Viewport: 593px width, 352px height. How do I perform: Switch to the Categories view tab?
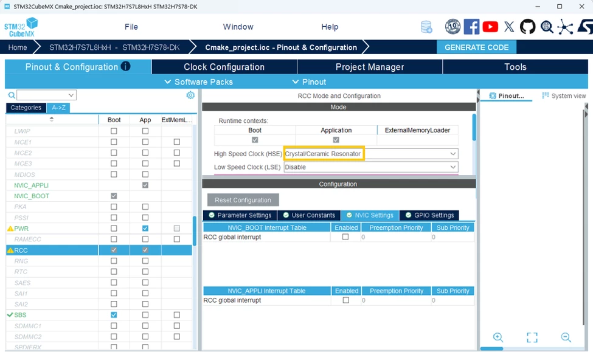[26, 108]
